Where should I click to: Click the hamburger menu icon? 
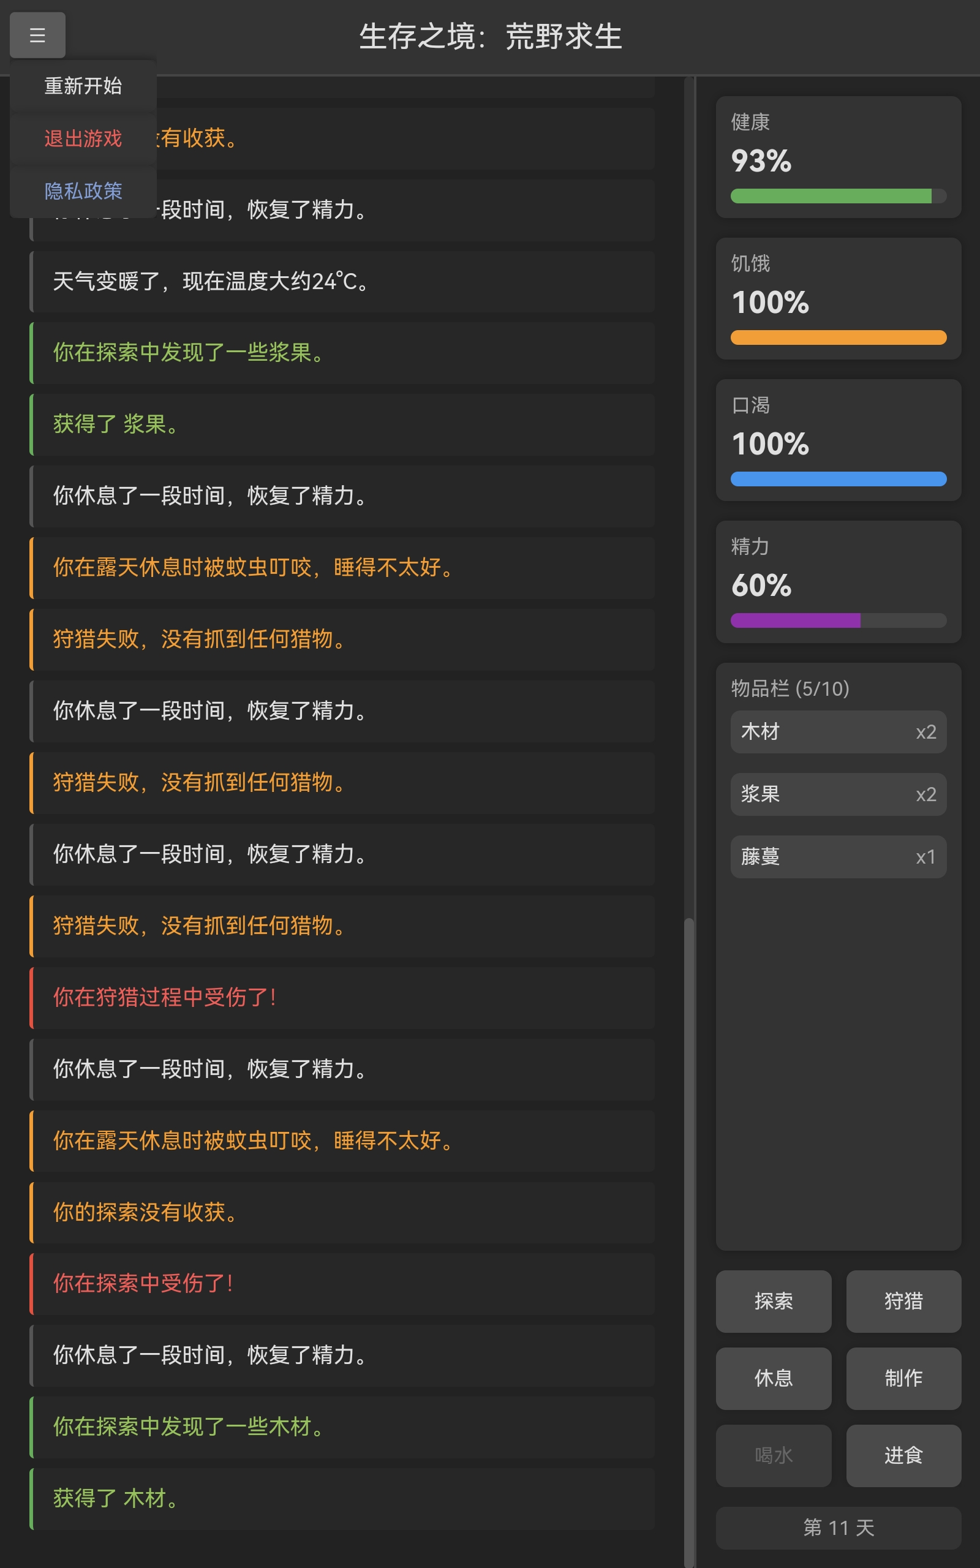pyautogui.click(x=37, y=35)
